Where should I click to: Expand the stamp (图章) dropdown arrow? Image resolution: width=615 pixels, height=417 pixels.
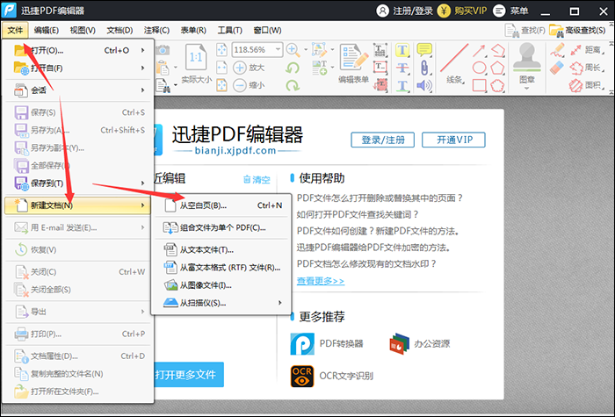click(527, 89)
